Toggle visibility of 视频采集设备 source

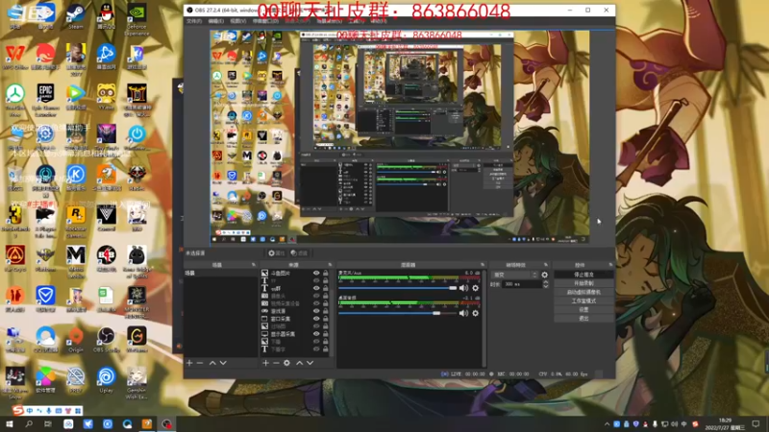[316, 303]
